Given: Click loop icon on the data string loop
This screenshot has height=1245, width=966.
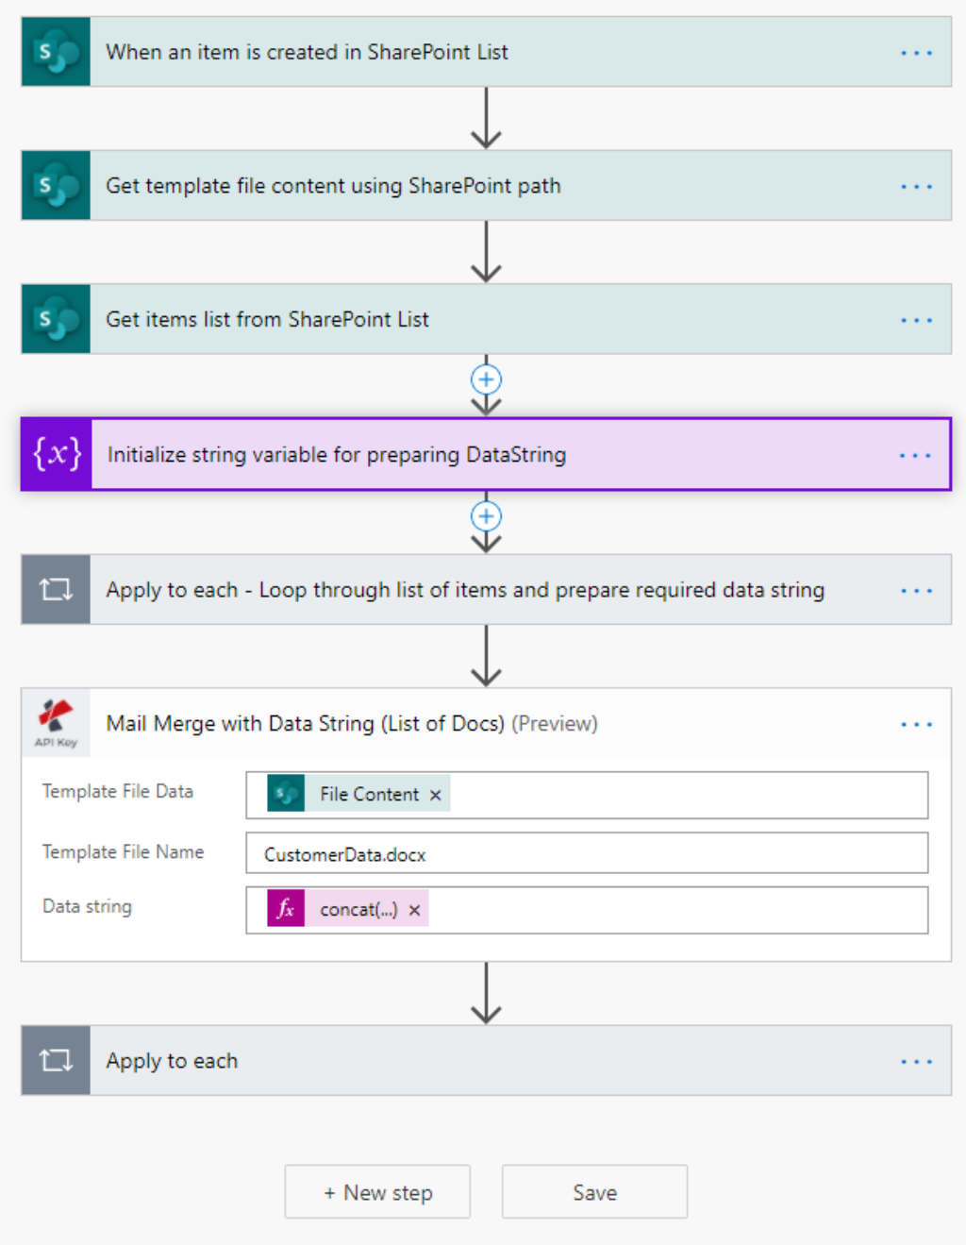Looking at the screenshot, I should pyautogui.click(x=56, y=590).
